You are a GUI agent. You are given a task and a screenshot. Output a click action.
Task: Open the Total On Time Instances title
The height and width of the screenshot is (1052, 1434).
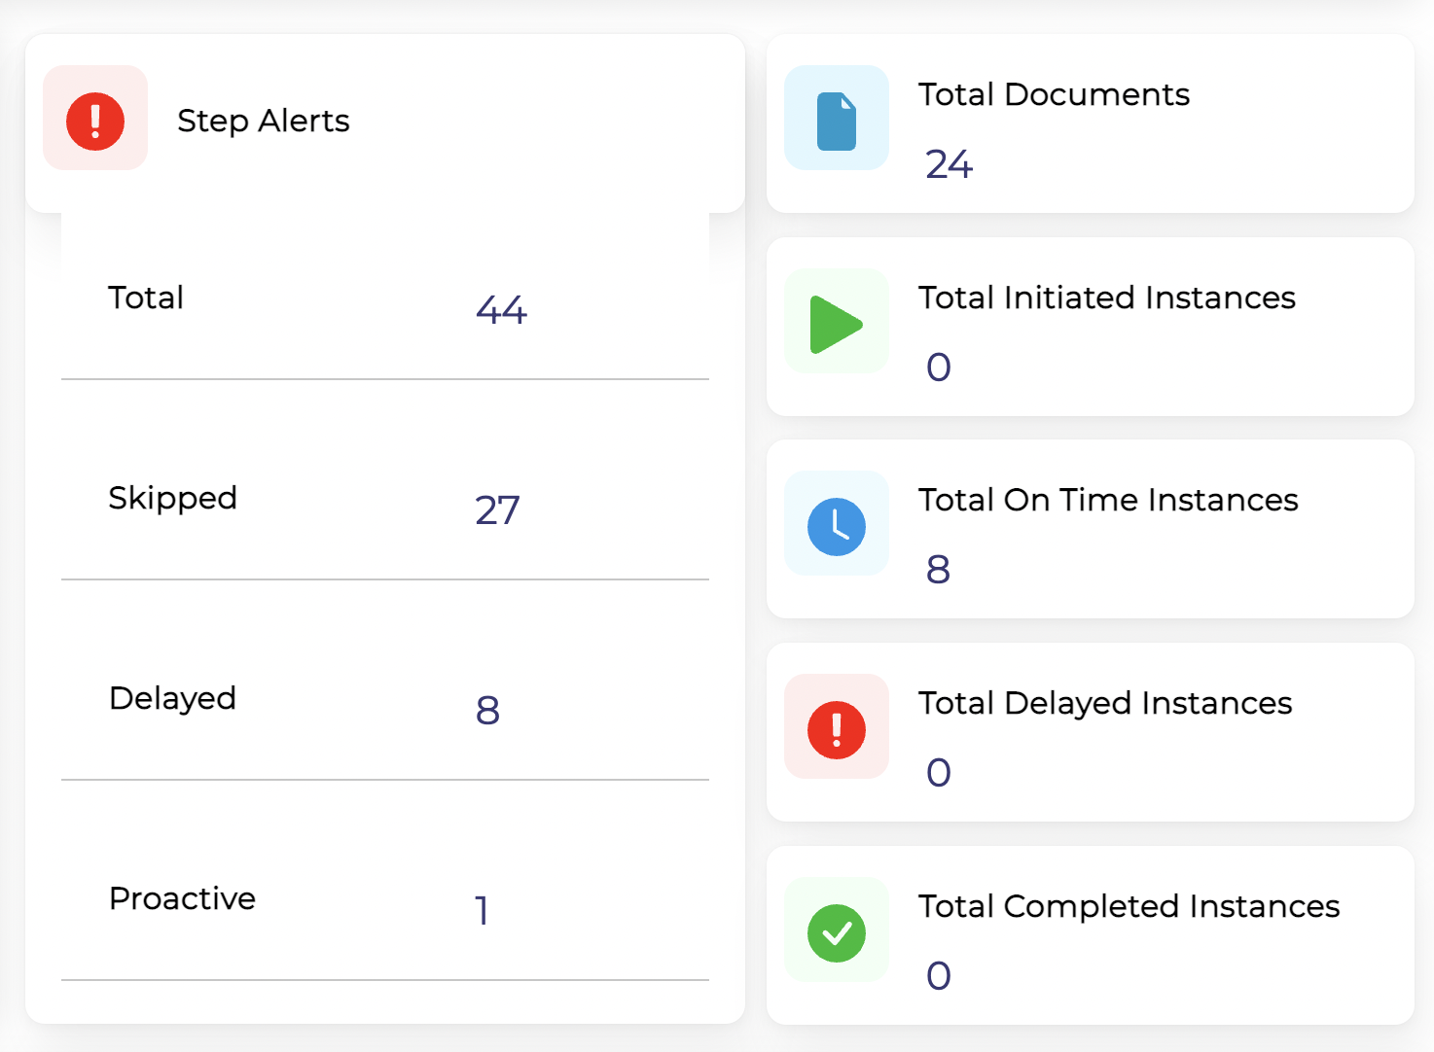1108,500
